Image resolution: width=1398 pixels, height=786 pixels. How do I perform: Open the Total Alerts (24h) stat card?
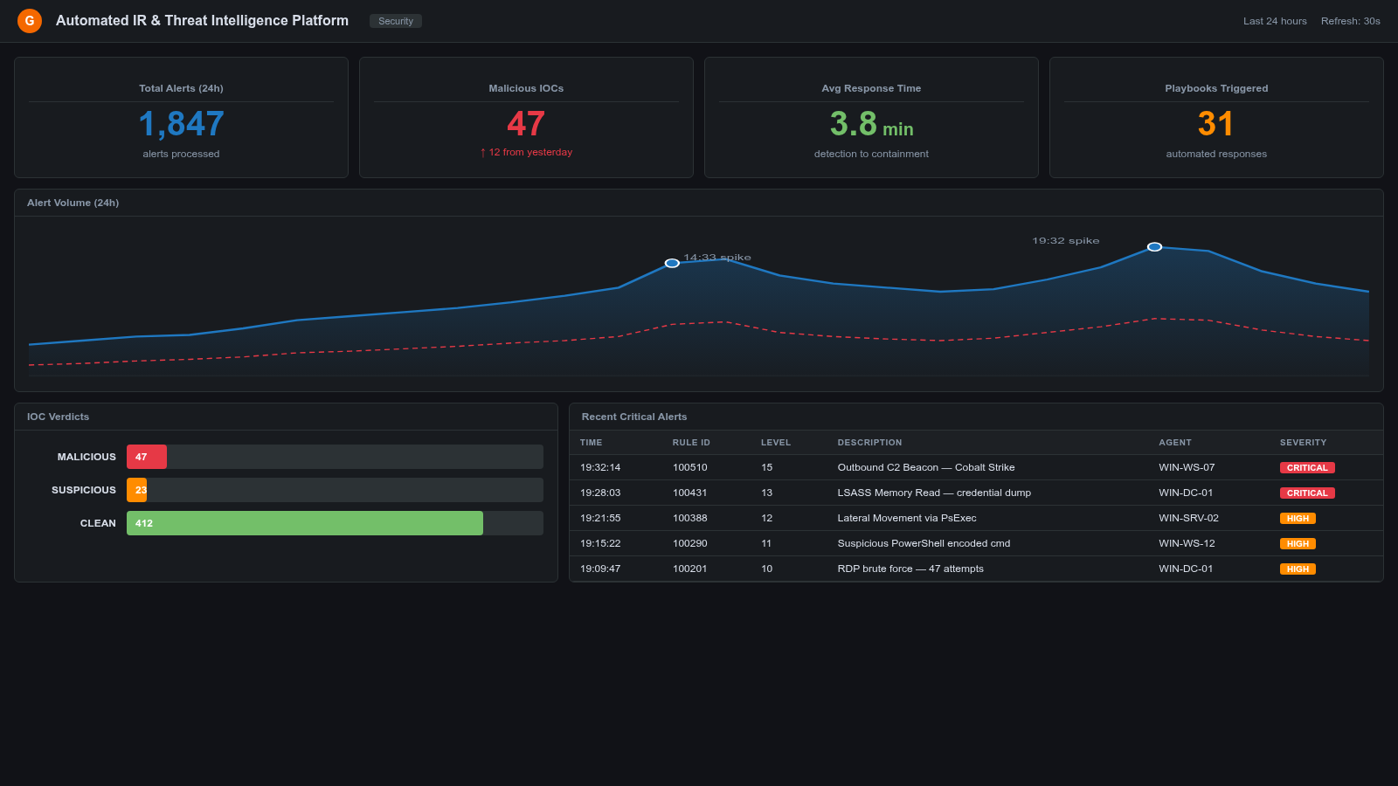[180, 117]
